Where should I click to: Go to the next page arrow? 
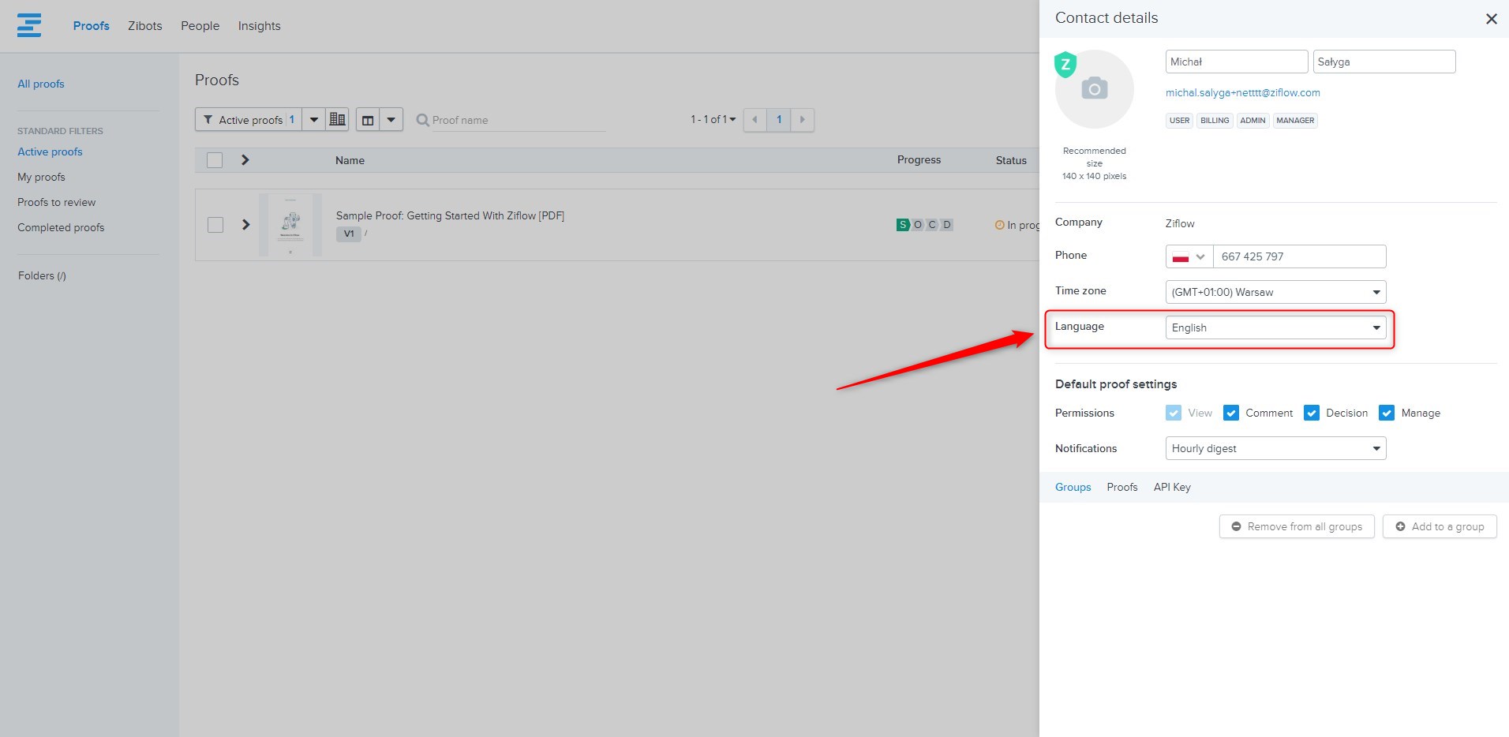[802, 119]
